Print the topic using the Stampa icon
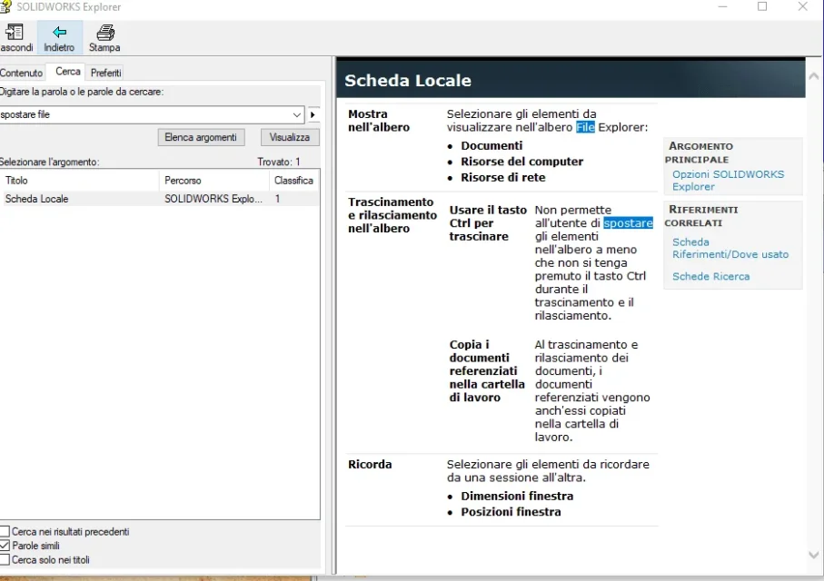The height and width of the screenshot is (581, 824). click(105, 32)
